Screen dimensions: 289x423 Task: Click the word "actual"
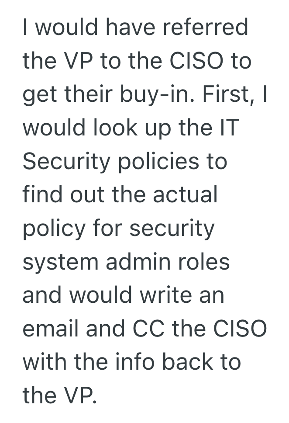pos(186,195)
